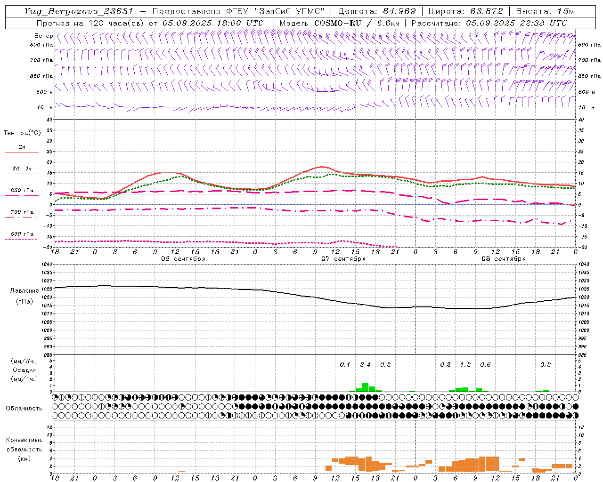Click the tallest green precipitation bar
The height and width of the screenshot is (482, 603).
(x=365, y=387)
